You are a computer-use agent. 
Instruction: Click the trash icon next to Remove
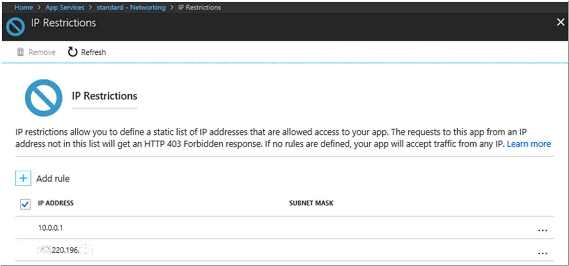[20, 52]
